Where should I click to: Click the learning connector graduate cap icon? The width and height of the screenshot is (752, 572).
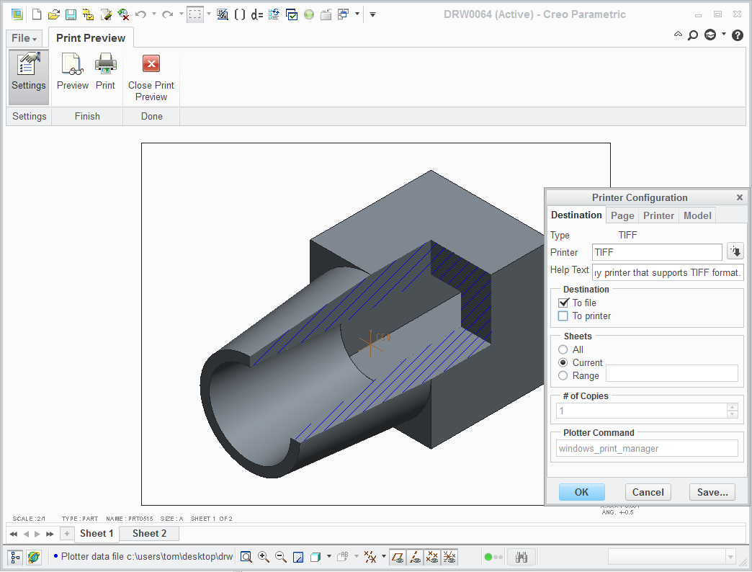[710, 35]
